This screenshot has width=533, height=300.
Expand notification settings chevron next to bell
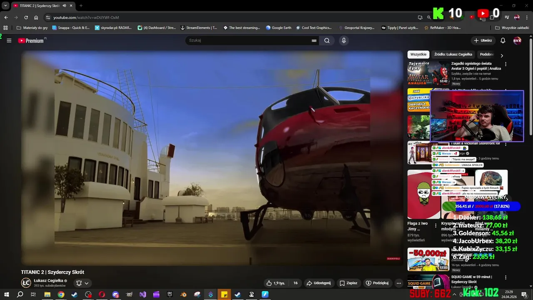coord(87,283)
